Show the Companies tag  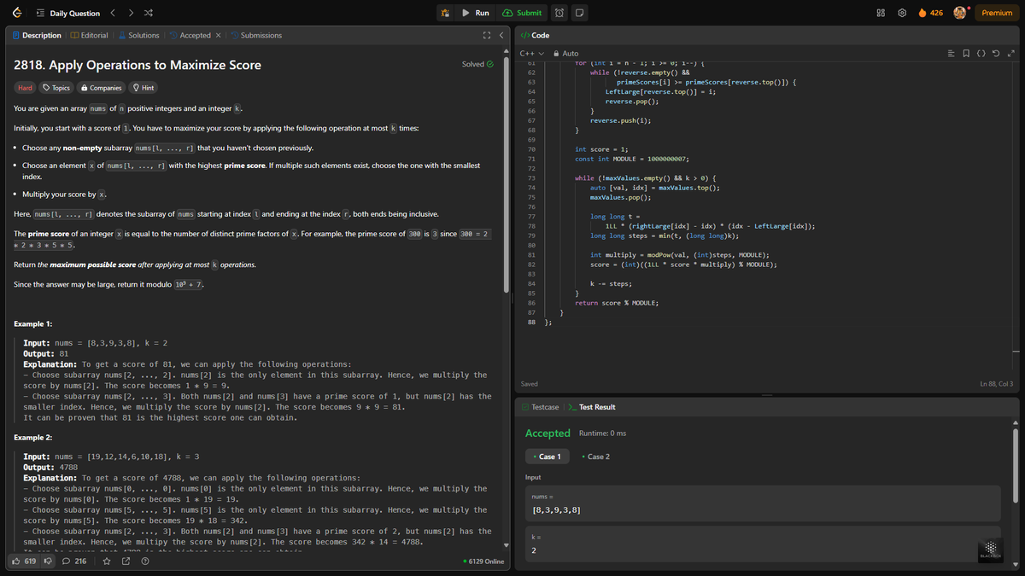click(x=101, y=88)
